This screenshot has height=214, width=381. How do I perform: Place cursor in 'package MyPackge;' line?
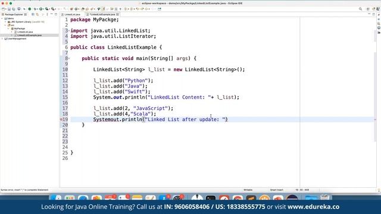pyautogui.click(x=95, y=20)
